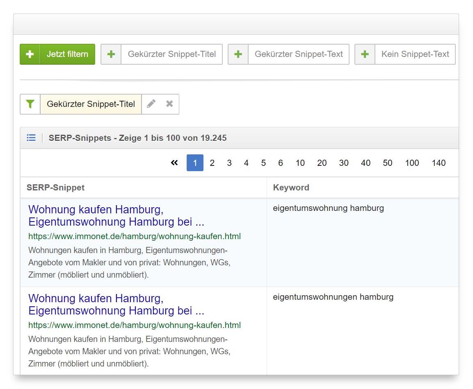The width and height of the screenshot is (473, 389).
Task: Click plus icon beside Kein Snippet-Text preset
Action: (x=365, y=54)
